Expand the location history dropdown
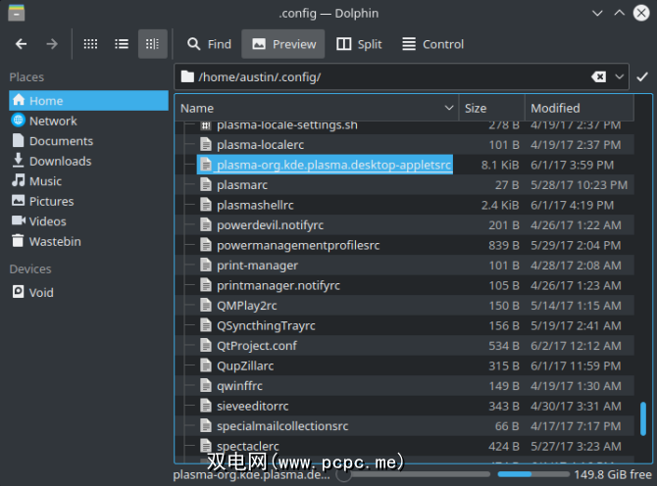This screenshot has height=486, width=657. point(620,76)
